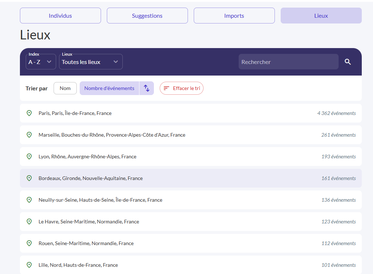Click the location pin beside Rouen
Viewport: 373px width, 274px height.
coord(29,243)
